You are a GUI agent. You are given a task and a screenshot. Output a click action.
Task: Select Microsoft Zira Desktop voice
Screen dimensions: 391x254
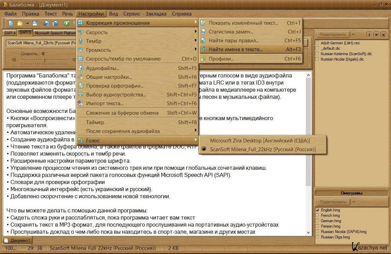[x=260, y=140]
